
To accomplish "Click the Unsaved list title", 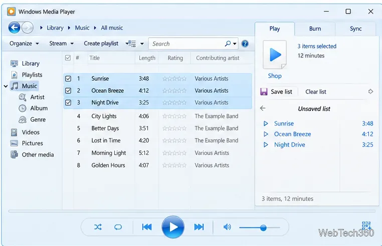I will 314,108.
